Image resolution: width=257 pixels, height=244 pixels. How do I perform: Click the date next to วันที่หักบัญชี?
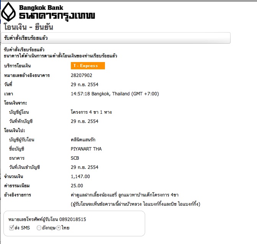(x=85, y=121)
